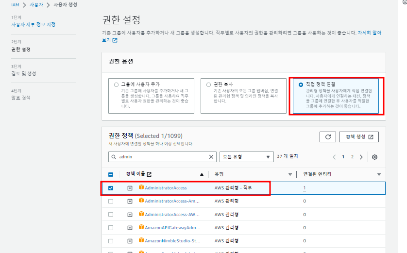This screenshot has width=407, height=253.
Task: Click external link icon after 자세히 알아보기
Action: tap(115, 40)
